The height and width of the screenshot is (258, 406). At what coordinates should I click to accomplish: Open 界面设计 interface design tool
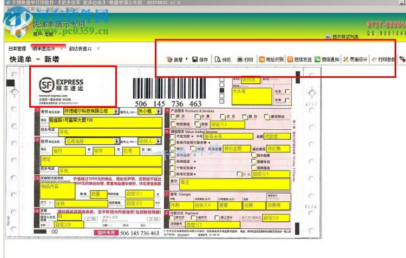pos(355,59)
